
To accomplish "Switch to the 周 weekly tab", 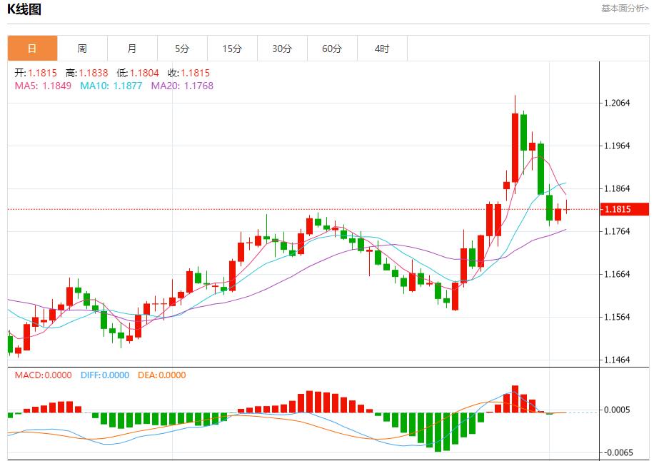I will [x=82, y=49].
